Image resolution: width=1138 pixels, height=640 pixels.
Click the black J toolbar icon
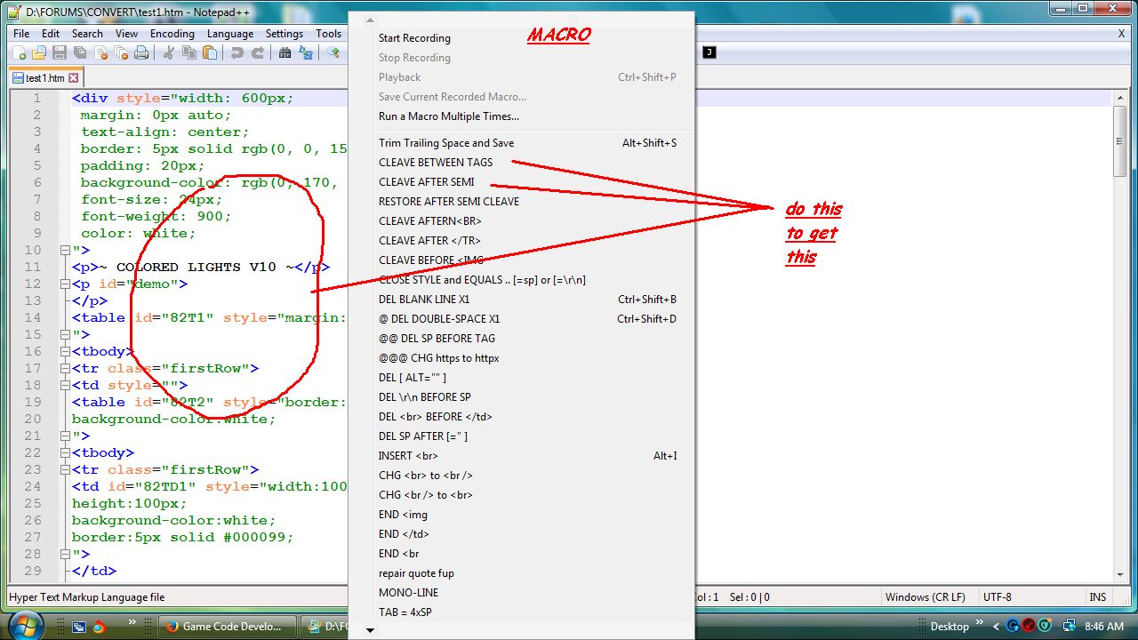coord(709,52)
